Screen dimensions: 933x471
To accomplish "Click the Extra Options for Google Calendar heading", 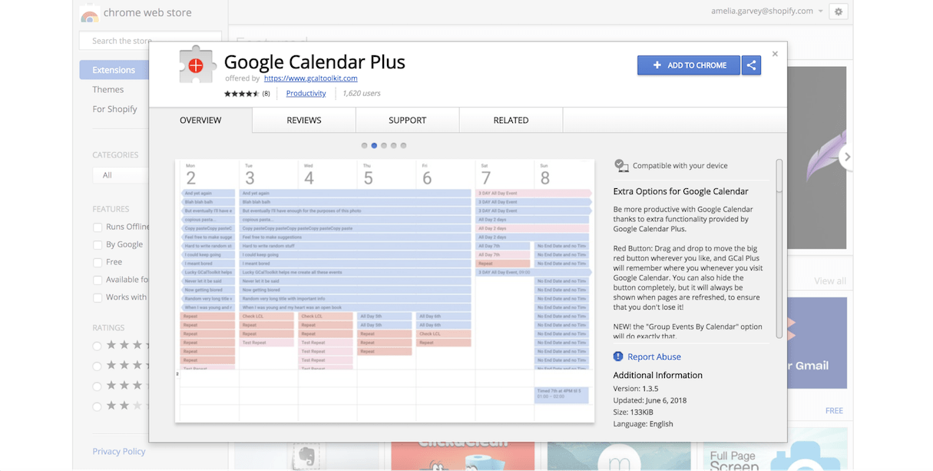I will [681, 191].
